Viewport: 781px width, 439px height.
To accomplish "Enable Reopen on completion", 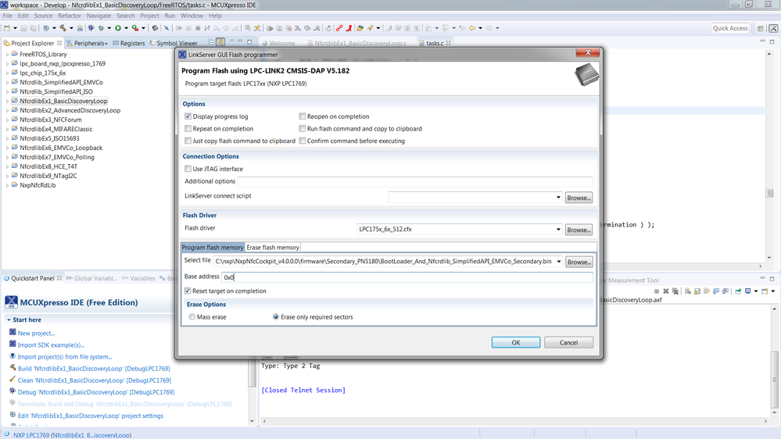I will tap(303, 116).
